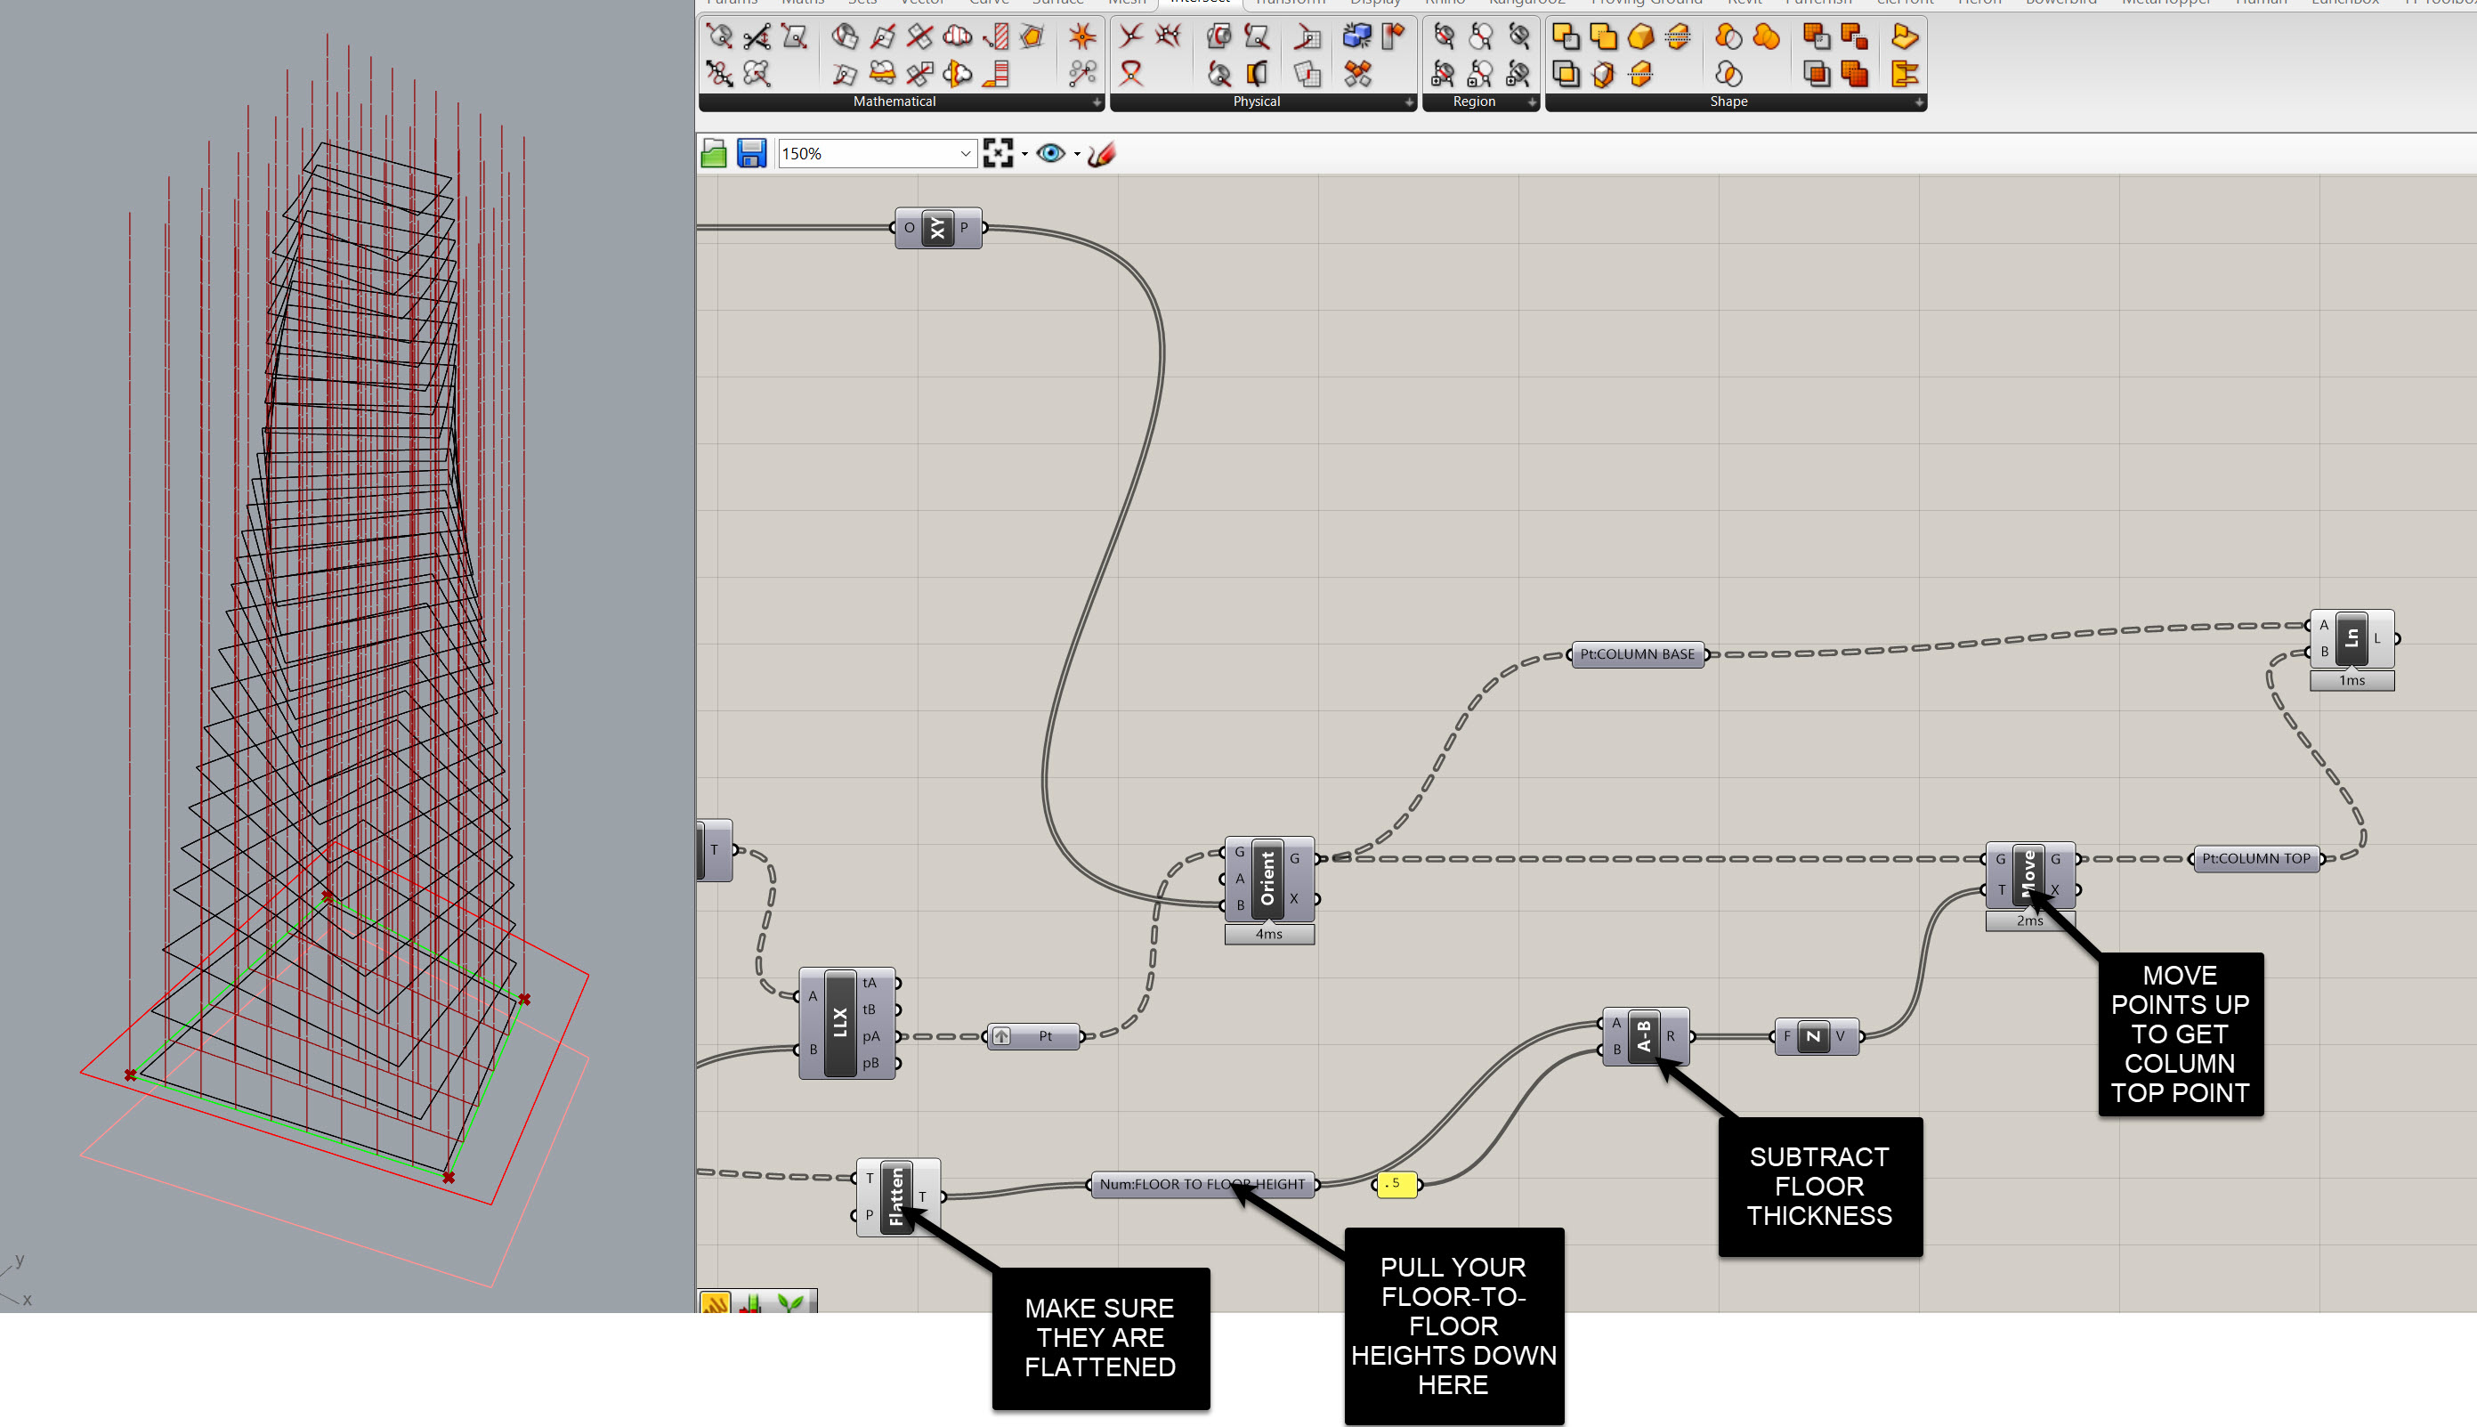Click the Zoom Extents icon
This screenshot has height=1427, width=2477.
998,154
